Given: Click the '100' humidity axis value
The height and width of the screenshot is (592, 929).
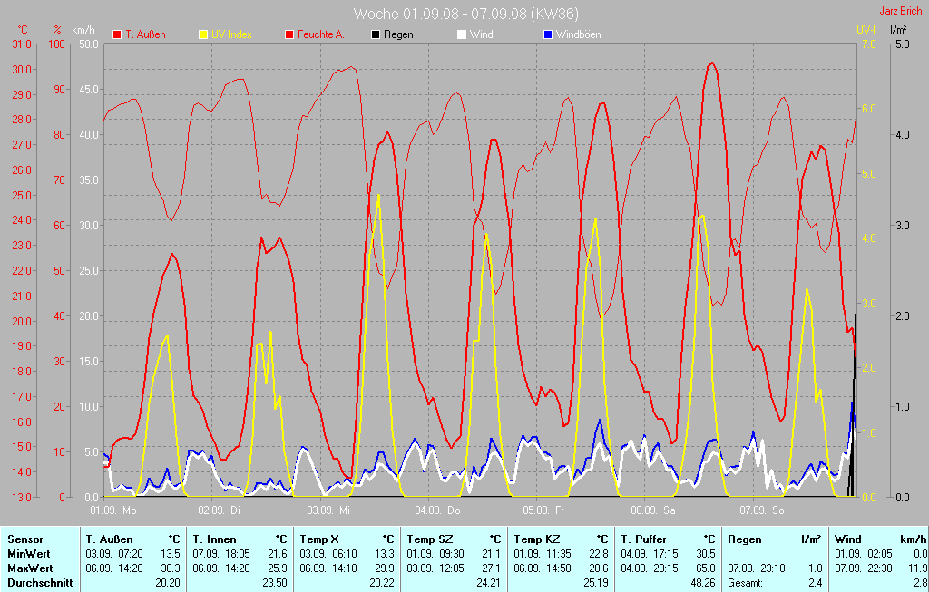Looking at the screenshot, I should (56, 44).
